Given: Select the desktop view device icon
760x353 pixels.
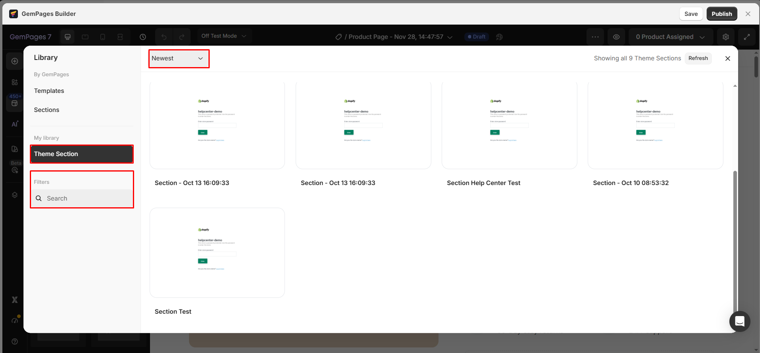Looking at the screenshot, I should click(68, 37).
